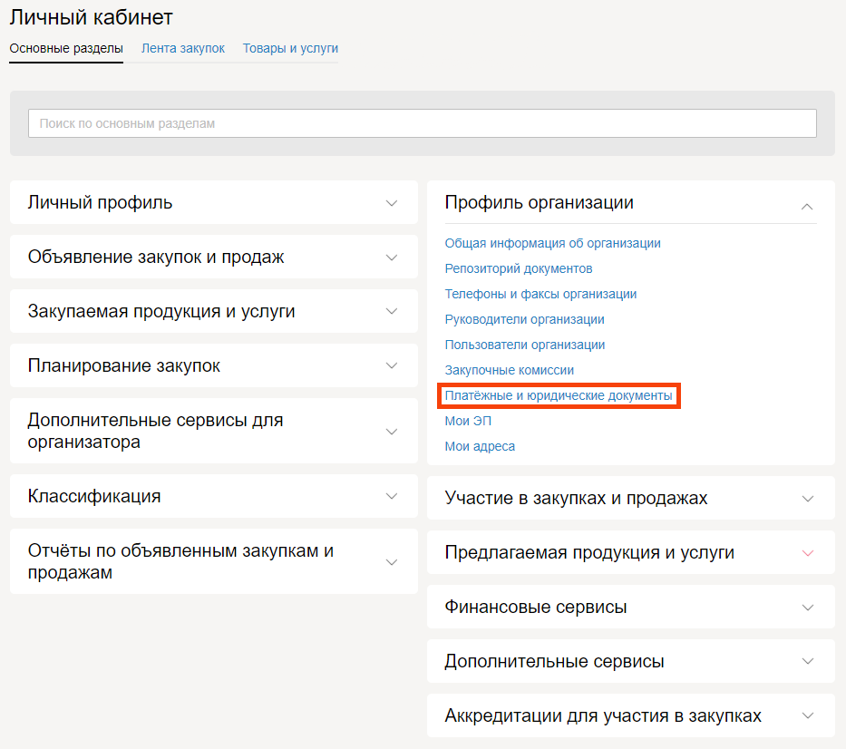The width and height of the screenshot is (846, 749).
Task: Switch to Лента закупок tab
Action: (182, 48)
